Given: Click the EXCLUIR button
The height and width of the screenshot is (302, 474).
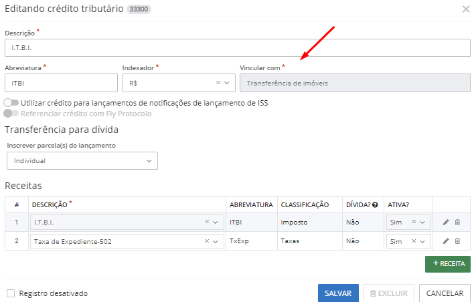Looking at the screenshot, I should (x=389, y=293).
